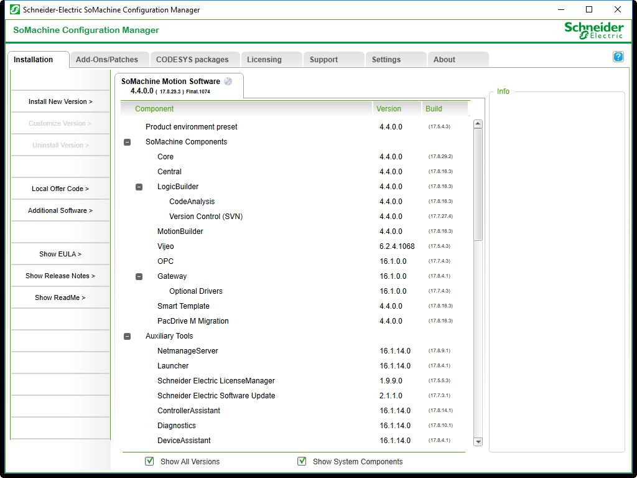Click the disc icon beside SoMachine Motion Software

click(228, 82)
